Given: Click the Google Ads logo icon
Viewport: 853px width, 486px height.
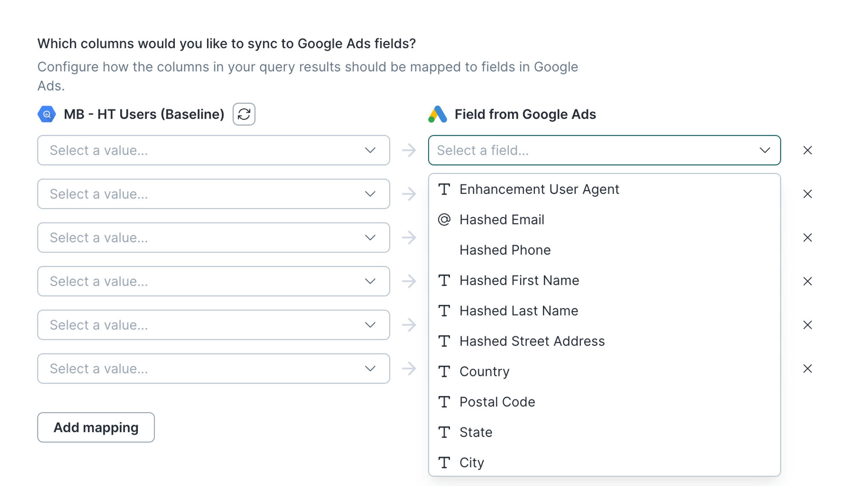Looking at the screenshot, I should click(x=438, y=114).
